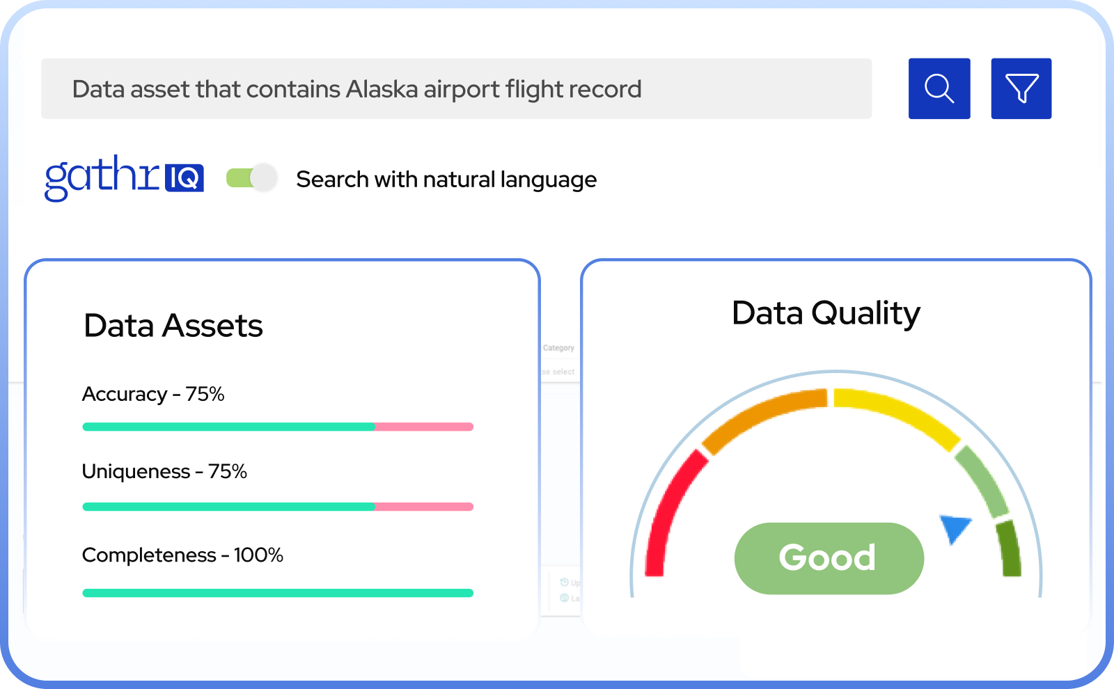Click the Accuracy progress bar
The width and height of the screenshot is (1114, 689).
[278, 427]
